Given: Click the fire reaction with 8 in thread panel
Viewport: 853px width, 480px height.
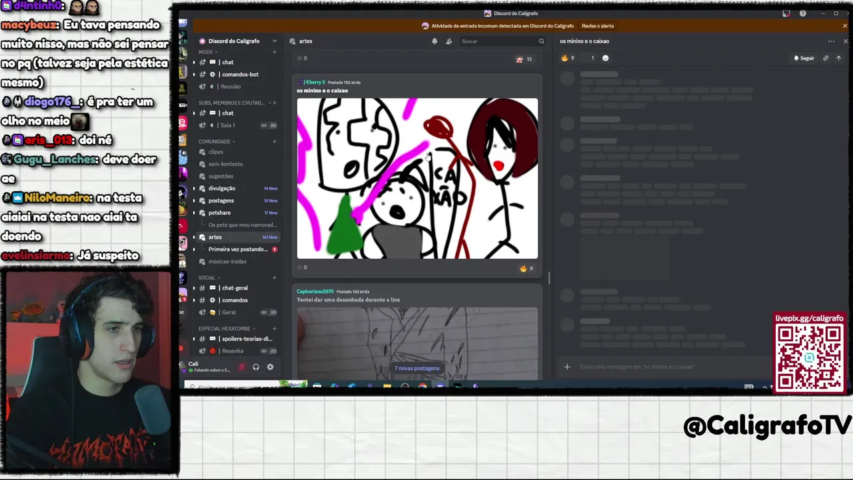Looking at the screenshot, I should (568, 58).
